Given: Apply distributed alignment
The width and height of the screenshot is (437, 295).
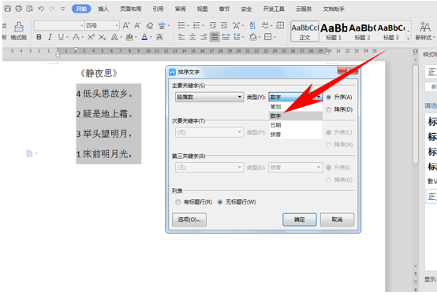Looking at the screenshot, I should 226,37.
